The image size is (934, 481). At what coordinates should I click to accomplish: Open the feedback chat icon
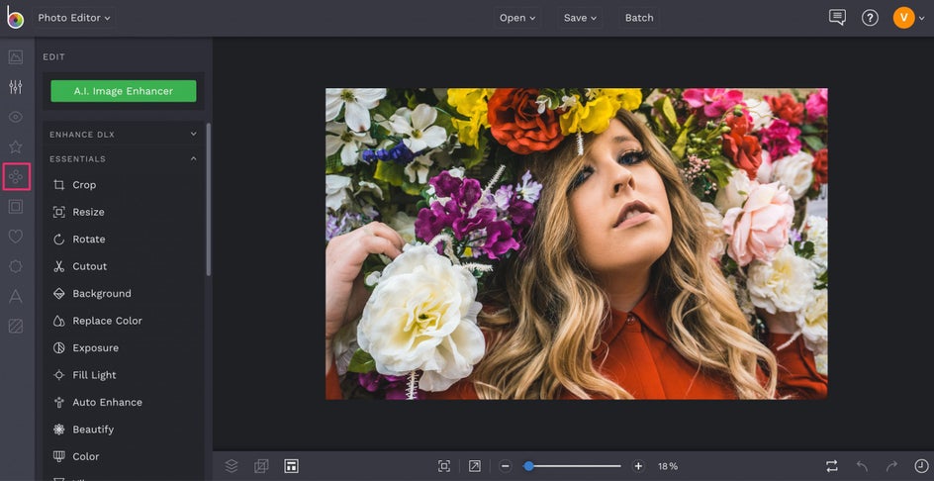(x=837, y=18)
